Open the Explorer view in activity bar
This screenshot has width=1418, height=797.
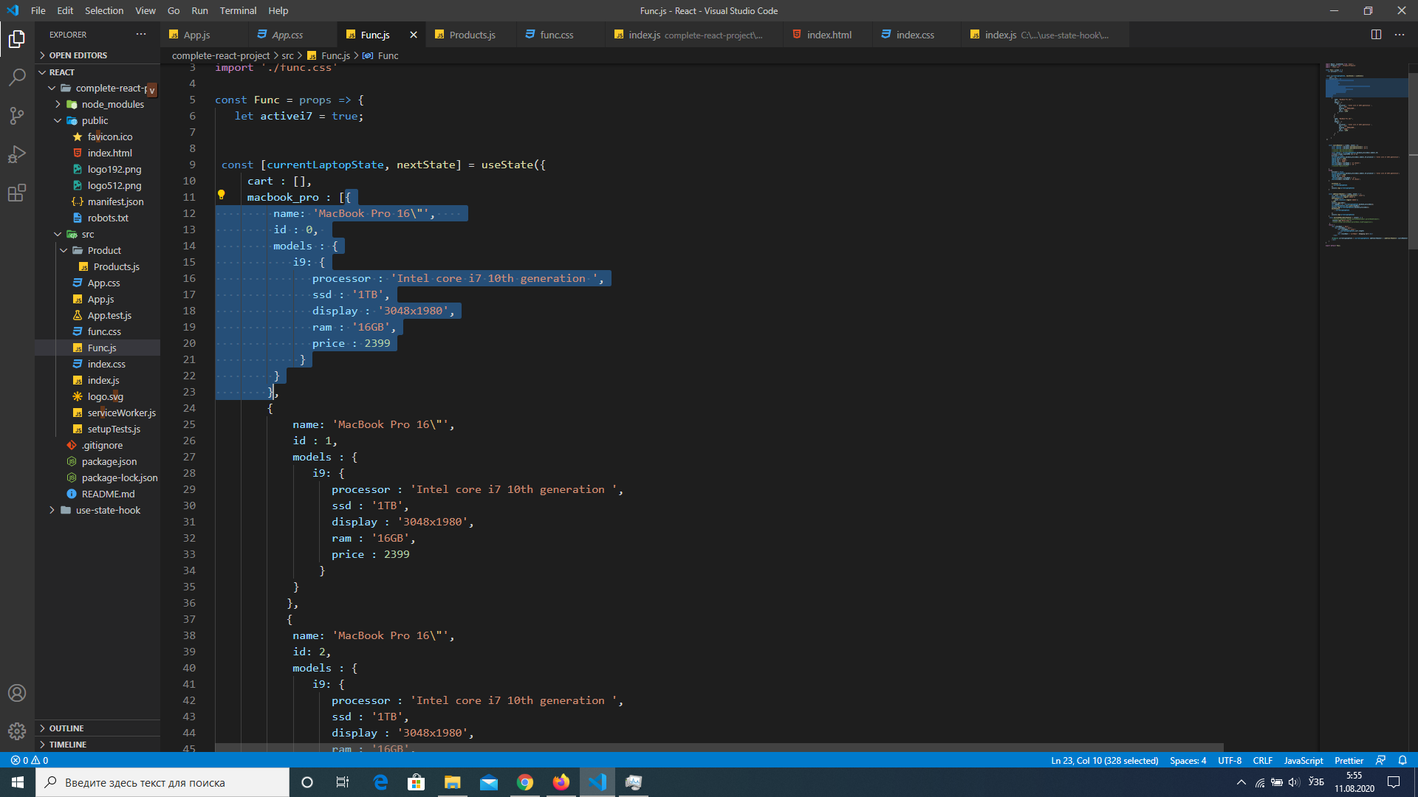point(17,38)
